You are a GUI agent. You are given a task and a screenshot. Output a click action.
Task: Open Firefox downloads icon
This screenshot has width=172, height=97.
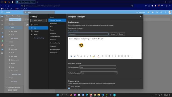coord(149,6)
